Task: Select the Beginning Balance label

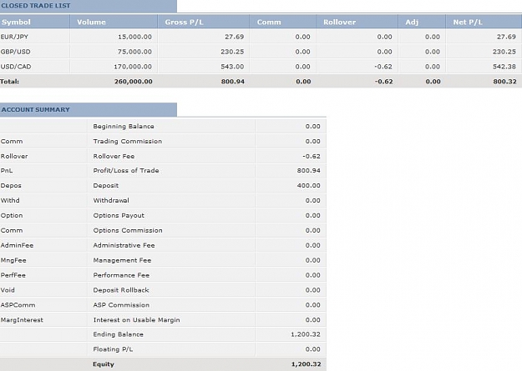Action: point(124,127)
